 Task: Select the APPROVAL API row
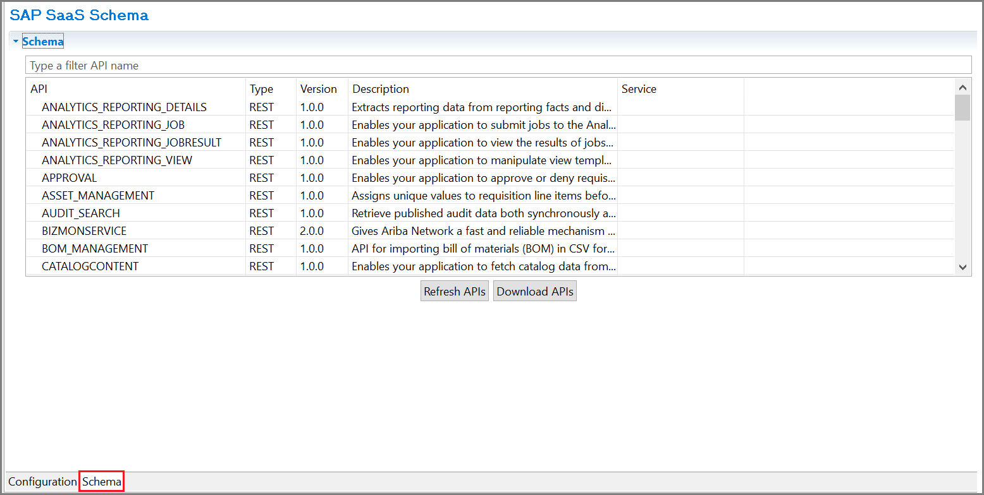pyautogui.click(x=490, y=178)
